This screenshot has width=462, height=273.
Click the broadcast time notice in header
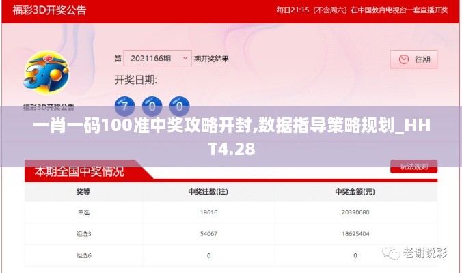point(362,10)
